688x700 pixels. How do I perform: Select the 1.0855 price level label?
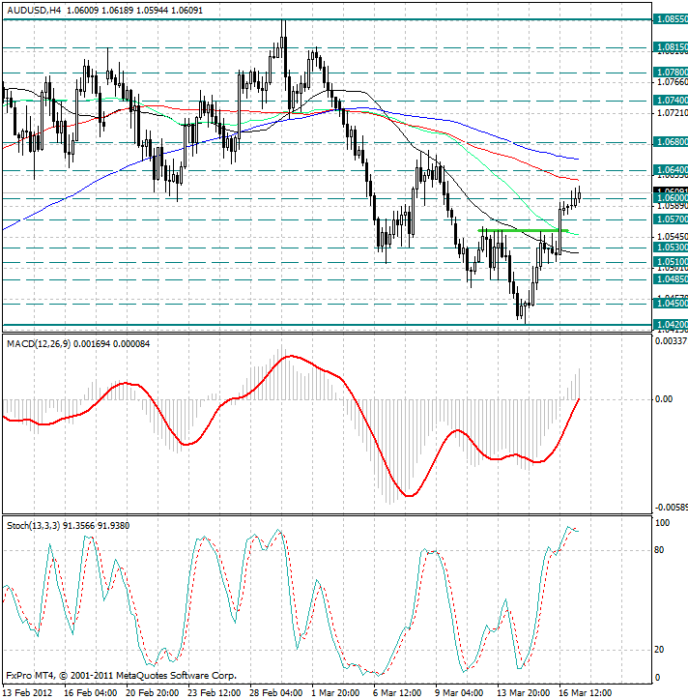pos(671,19)
